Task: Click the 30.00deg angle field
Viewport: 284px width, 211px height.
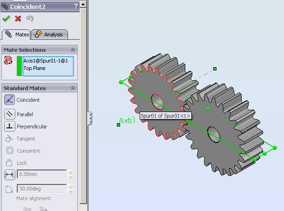Action: (42, 189)
